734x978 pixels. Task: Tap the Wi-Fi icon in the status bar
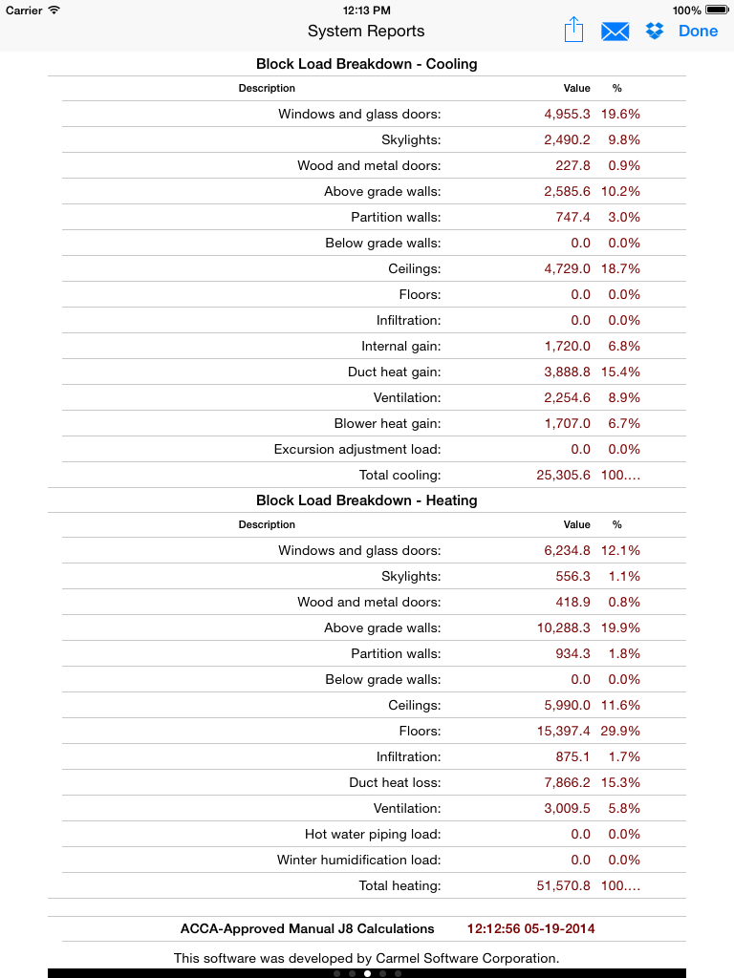(x=54, y=10)
